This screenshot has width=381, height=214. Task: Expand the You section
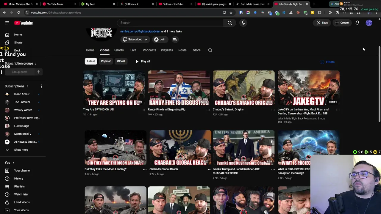point(9,163)
